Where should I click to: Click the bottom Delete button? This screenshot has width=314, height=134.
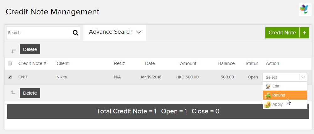coord(30,93)
